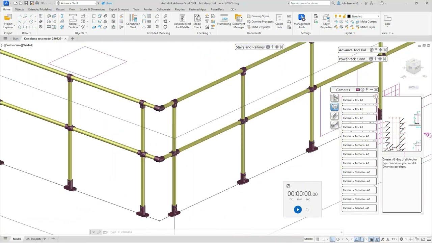This screenshot has width=432, height=243.
Task: Toggle the layer on/off lightbulb icon
Action: 336,16
